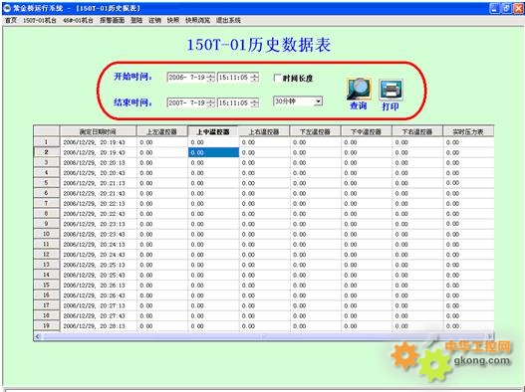The height and width of the screenshot is (392, 525).
Task: Select row header number 2
Action: [x=47, y=152]
